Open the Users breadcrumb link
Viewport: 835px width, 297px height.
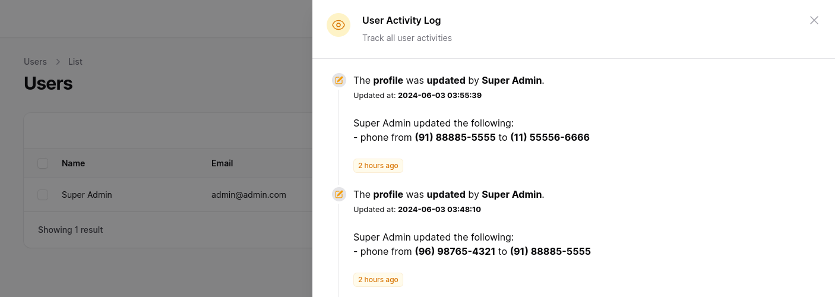point(35,62)
